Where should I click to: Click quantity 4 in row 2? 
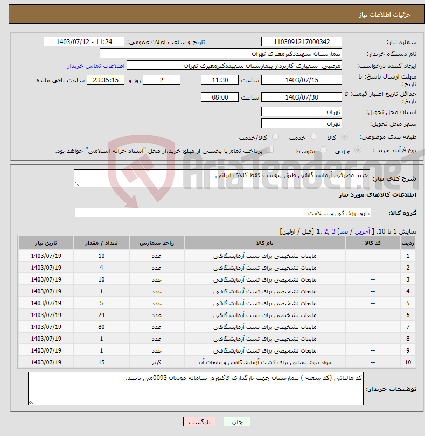(101, 268)
